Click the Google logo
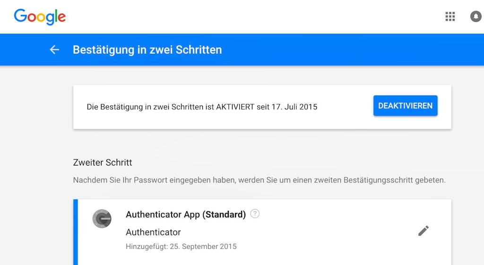This screenshot has height=265, width=484. [x=40, y=17]
